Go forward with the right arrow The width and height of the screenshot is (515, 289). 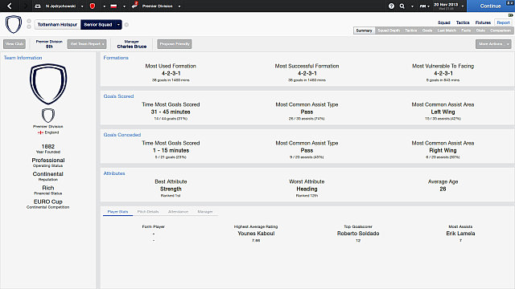click(x=25, y=6)
